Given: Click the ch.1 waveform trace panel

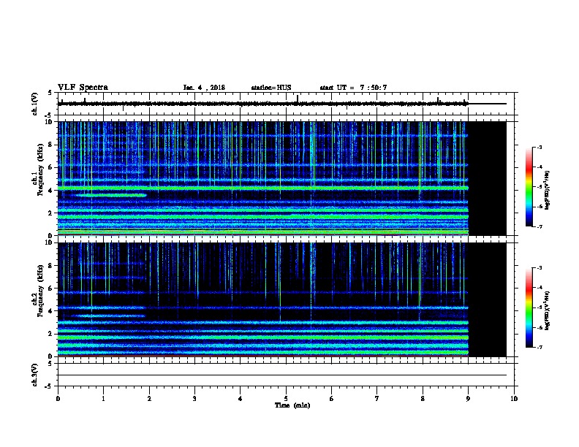Looking at the screenshot, I should (286, 104).
